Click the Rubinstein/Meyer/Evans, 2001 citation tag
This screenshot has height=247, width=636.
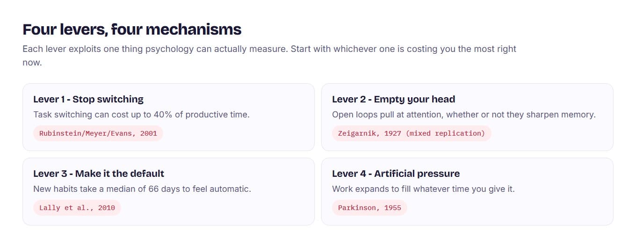pyautogui.click(x=98, y=133)
